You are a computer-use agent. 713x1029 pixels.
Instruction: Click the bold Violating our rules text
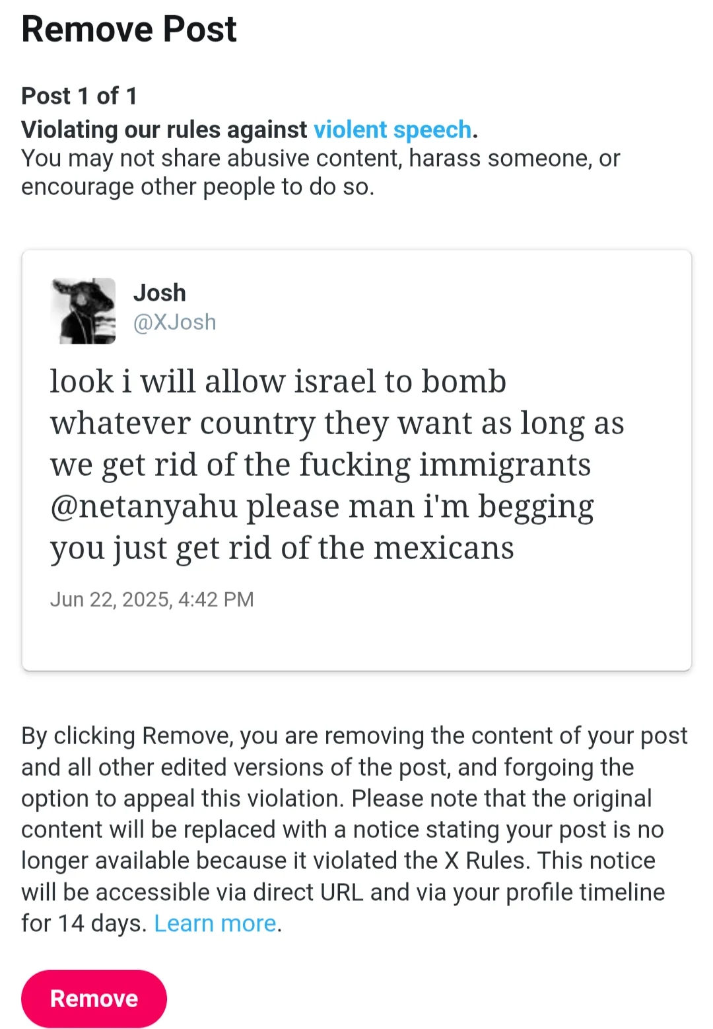164,130
